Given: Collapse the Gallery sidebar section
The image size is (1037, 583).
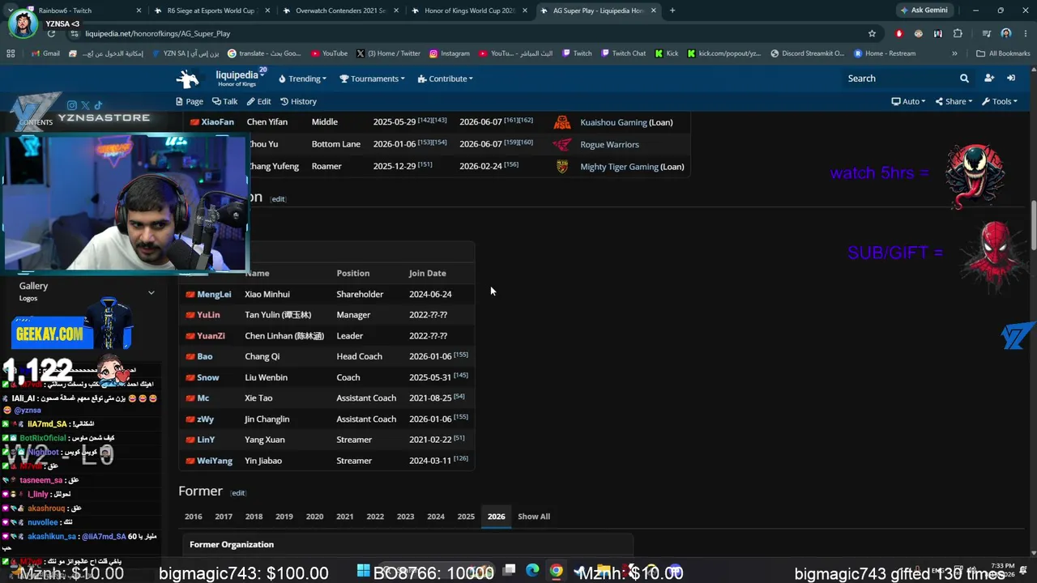Looking at the screenshot, I should (x=151, y=292).
